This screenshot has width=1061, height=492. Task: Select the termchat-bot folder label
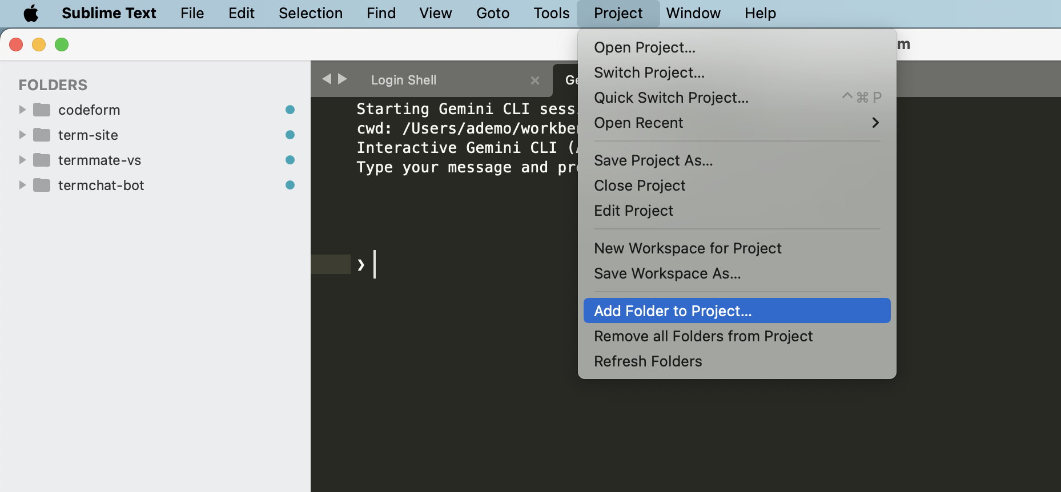[101, 185]
